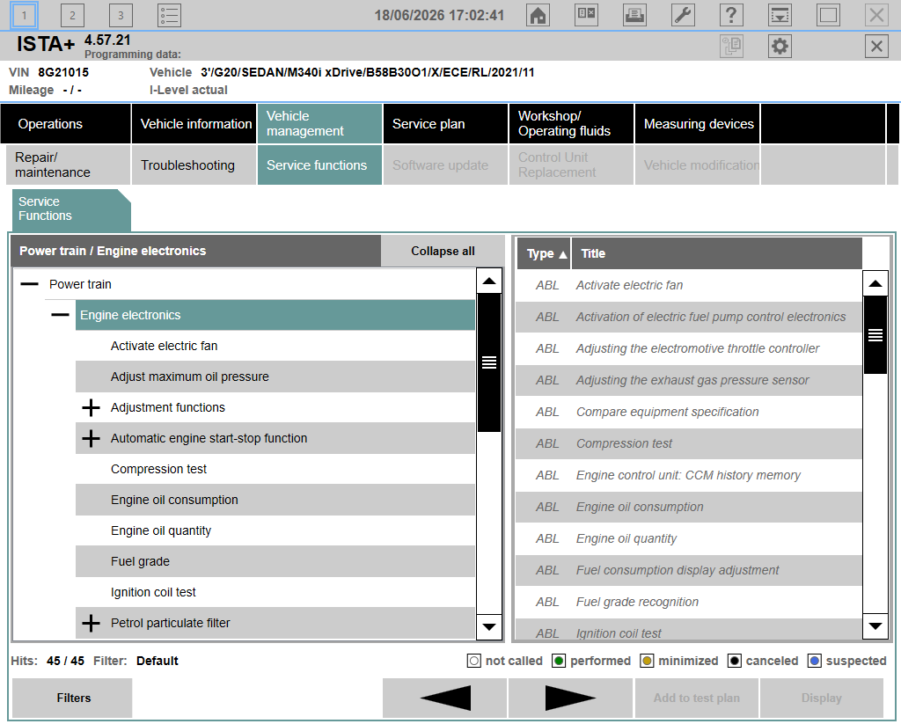This screenshot has width=901, height=724.
Task: Click the minimize-to-tray toolbar icon
Action: (780, 15)
